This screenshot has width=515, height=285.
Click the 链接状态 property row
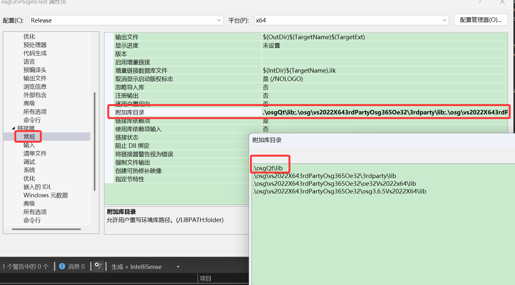182,137
